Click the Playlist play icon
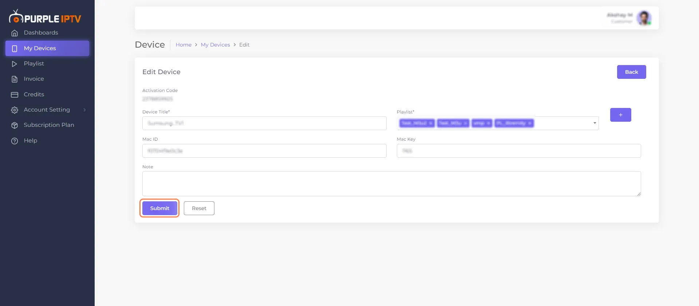Viewport: 699px width, 306px height. [x=15, y=64]
